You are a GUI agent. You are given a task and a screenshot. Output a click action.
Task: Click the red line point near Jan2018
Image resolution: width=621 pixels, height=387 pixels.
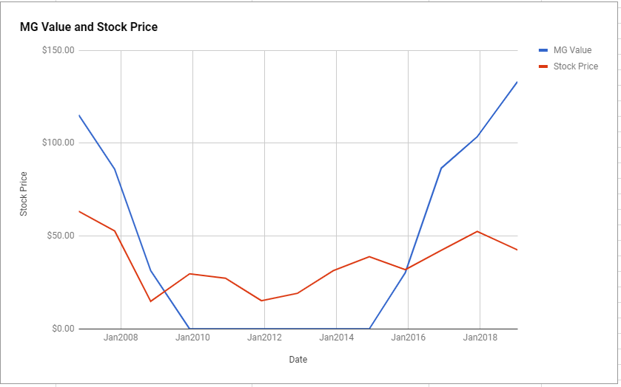click(x=478, y=231)
